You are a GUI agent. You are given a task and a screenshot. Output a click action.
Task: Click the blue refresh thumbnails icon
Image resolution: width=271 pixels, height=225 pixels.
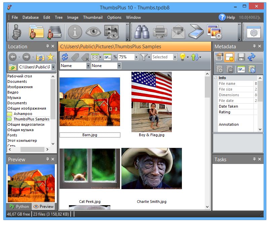tap(65, 57)
